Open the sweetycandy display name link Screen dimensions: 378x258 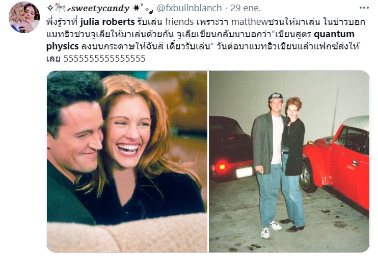pyautogui.click(x=100, y=9)
